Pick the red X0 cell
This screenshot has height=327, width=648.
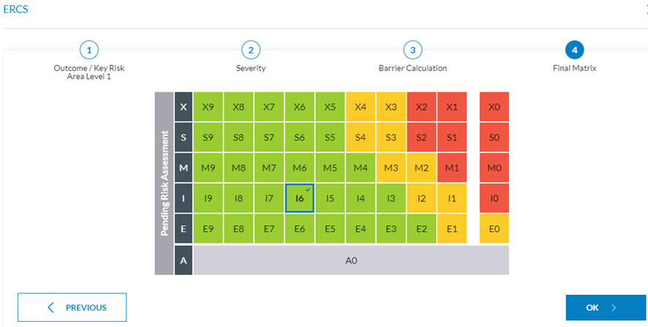point(494,107)
